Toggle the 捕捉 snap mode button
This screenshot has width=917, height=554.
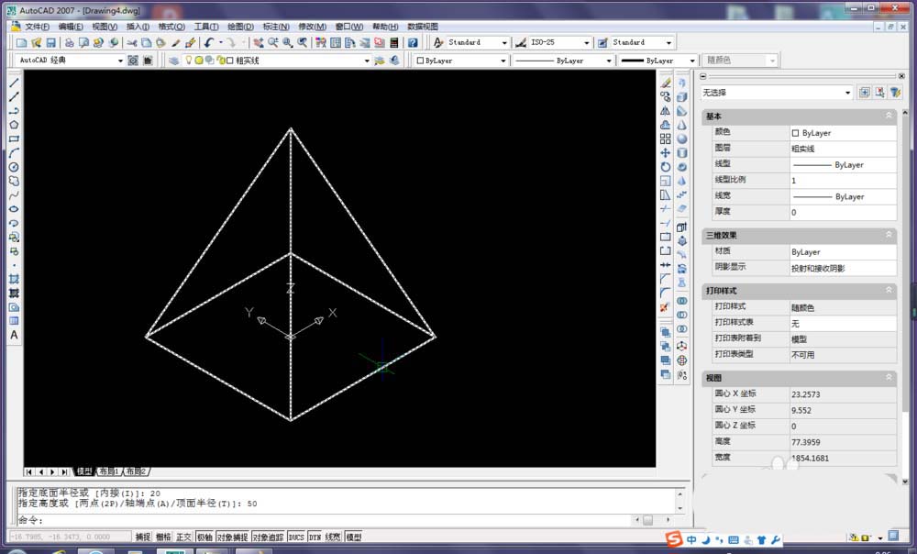tap(143, 537)
